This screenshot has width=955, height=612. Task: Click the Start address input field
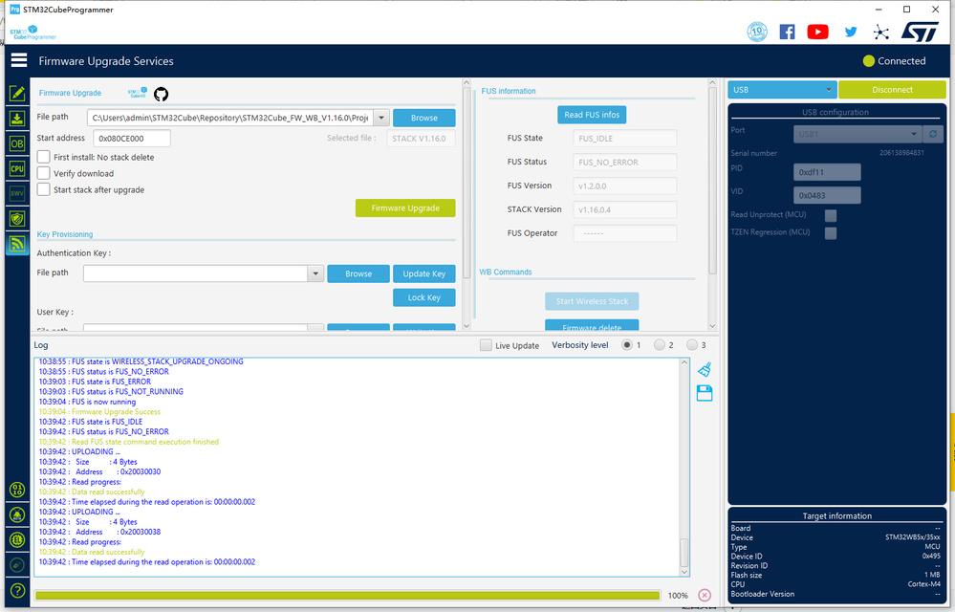click(x=132, y=139)
